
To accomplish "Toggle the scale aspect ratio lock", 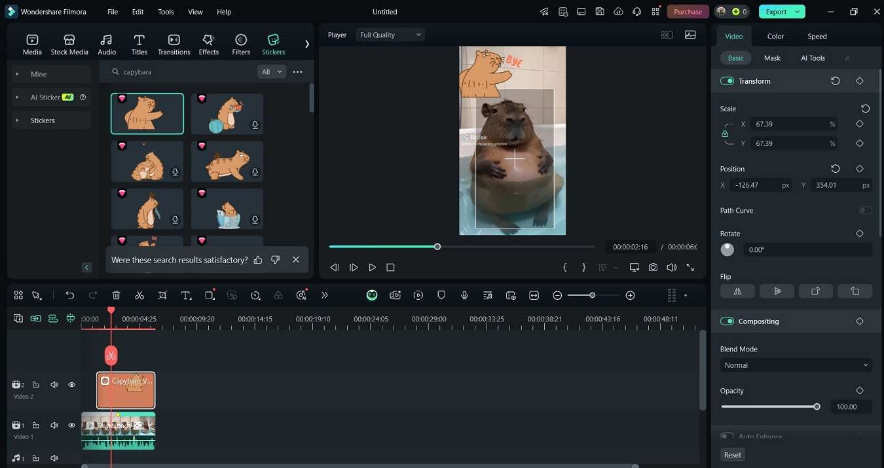I will pos(725,134).
